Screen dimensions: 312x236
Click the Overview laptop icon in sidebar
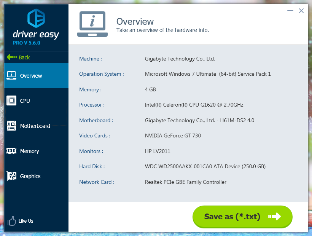pos(11,76)
